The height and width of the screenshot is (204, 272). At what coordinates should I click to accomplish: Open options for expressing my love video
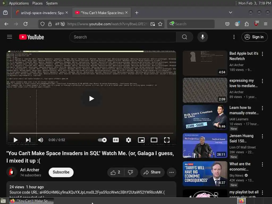tap(262, 81)
